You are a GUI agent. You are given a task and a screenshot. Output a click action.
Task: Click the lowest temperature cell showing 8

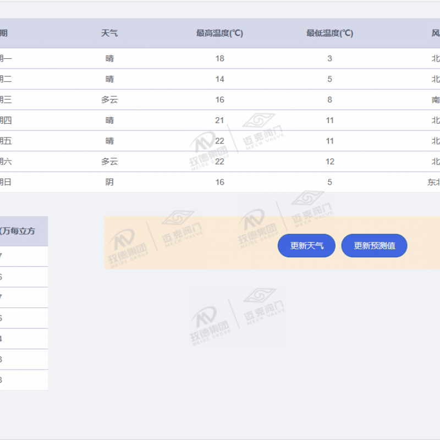coord(329,100)
